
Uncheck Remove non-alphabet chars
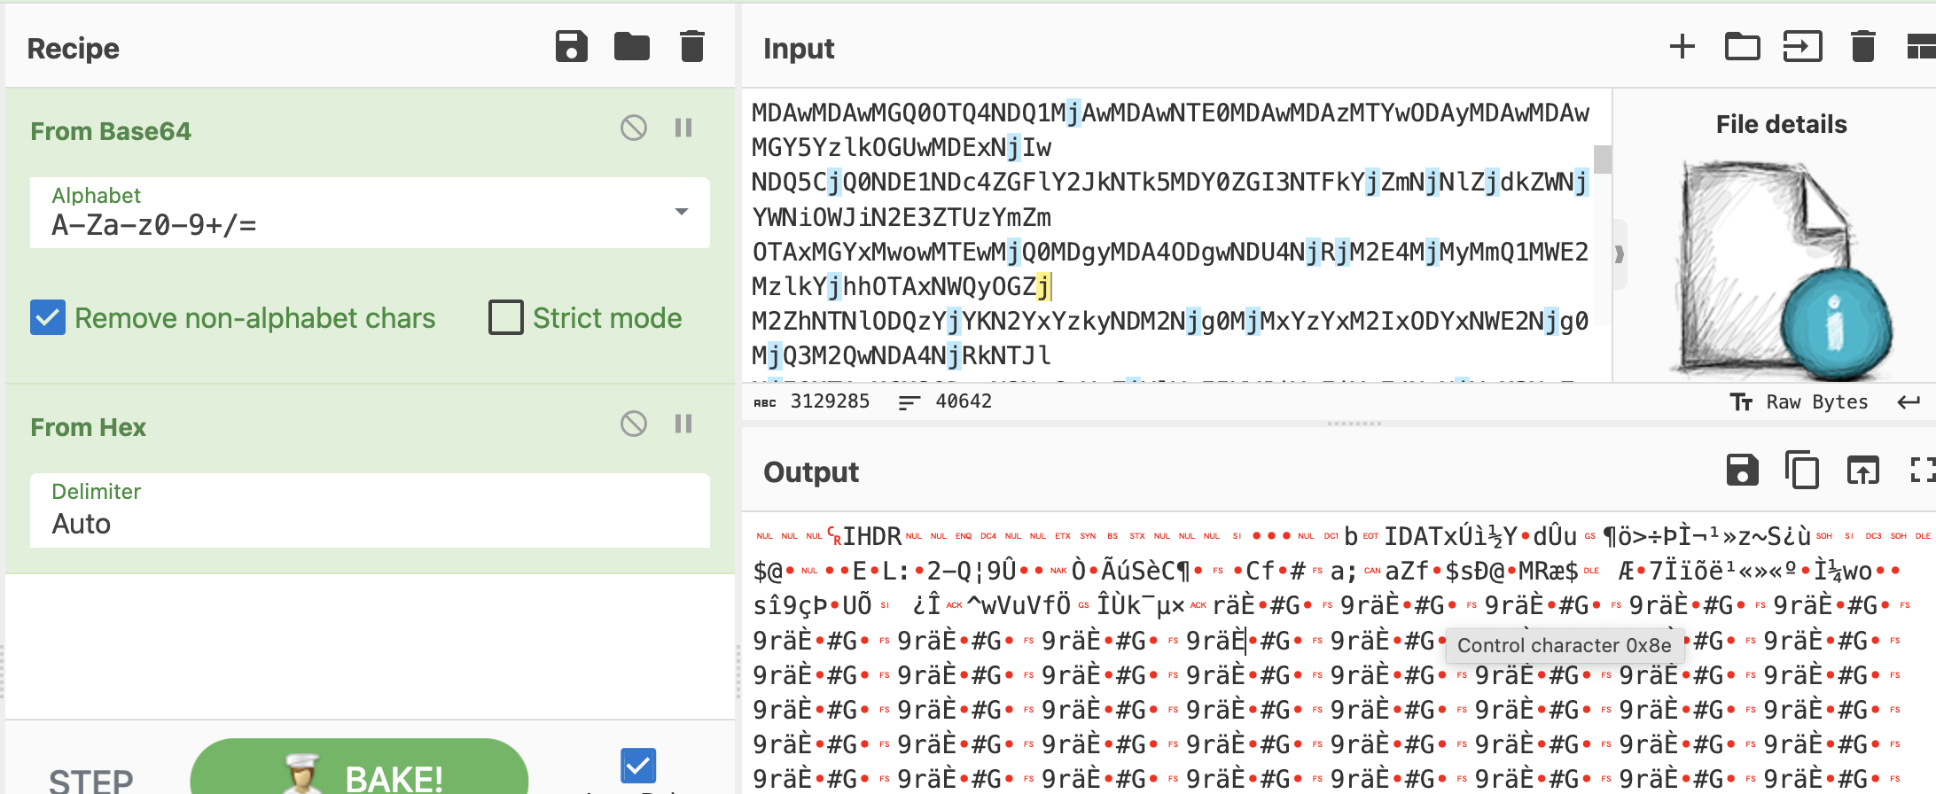click(x=48, y=317)
